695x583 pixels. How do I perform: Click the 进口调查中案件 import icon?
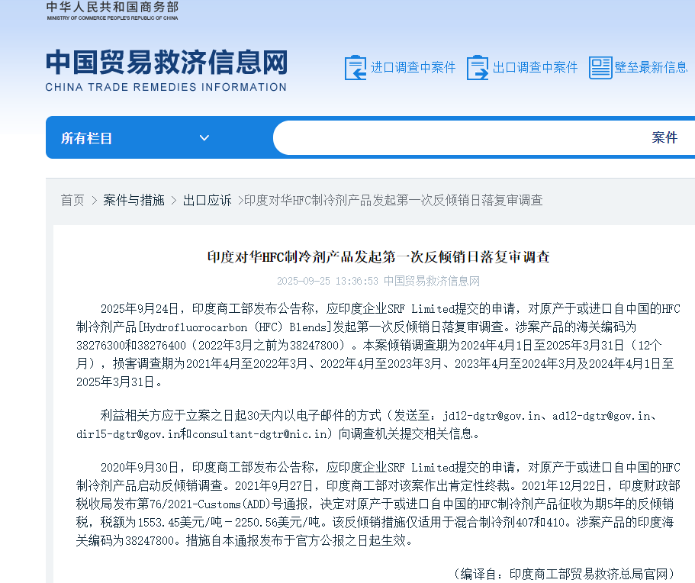pyautogui.click(x=356, y=68)
